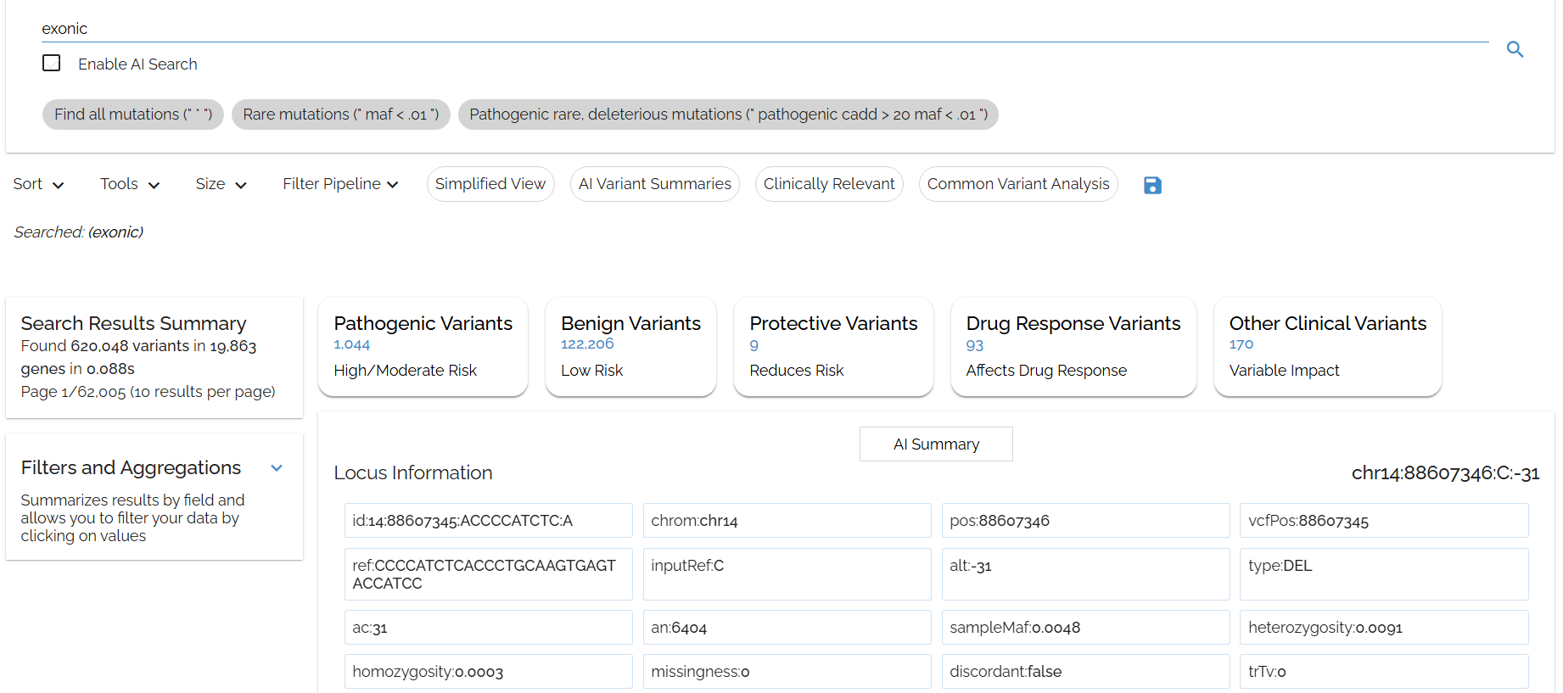Open the Drug Response Variants card

tap(1073, 346)
